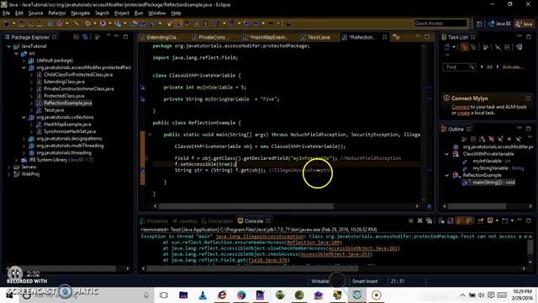Expand the (default package) node
Image resolution: width=538 pixels, height=303 pixels.
(x=24, y=61)
